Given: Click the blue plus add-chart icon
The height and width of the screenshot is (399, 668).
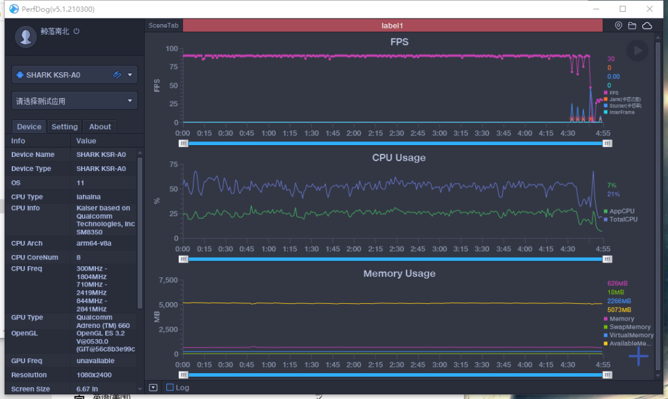Looking at the screenshot, I should click(x=638, y=356).
